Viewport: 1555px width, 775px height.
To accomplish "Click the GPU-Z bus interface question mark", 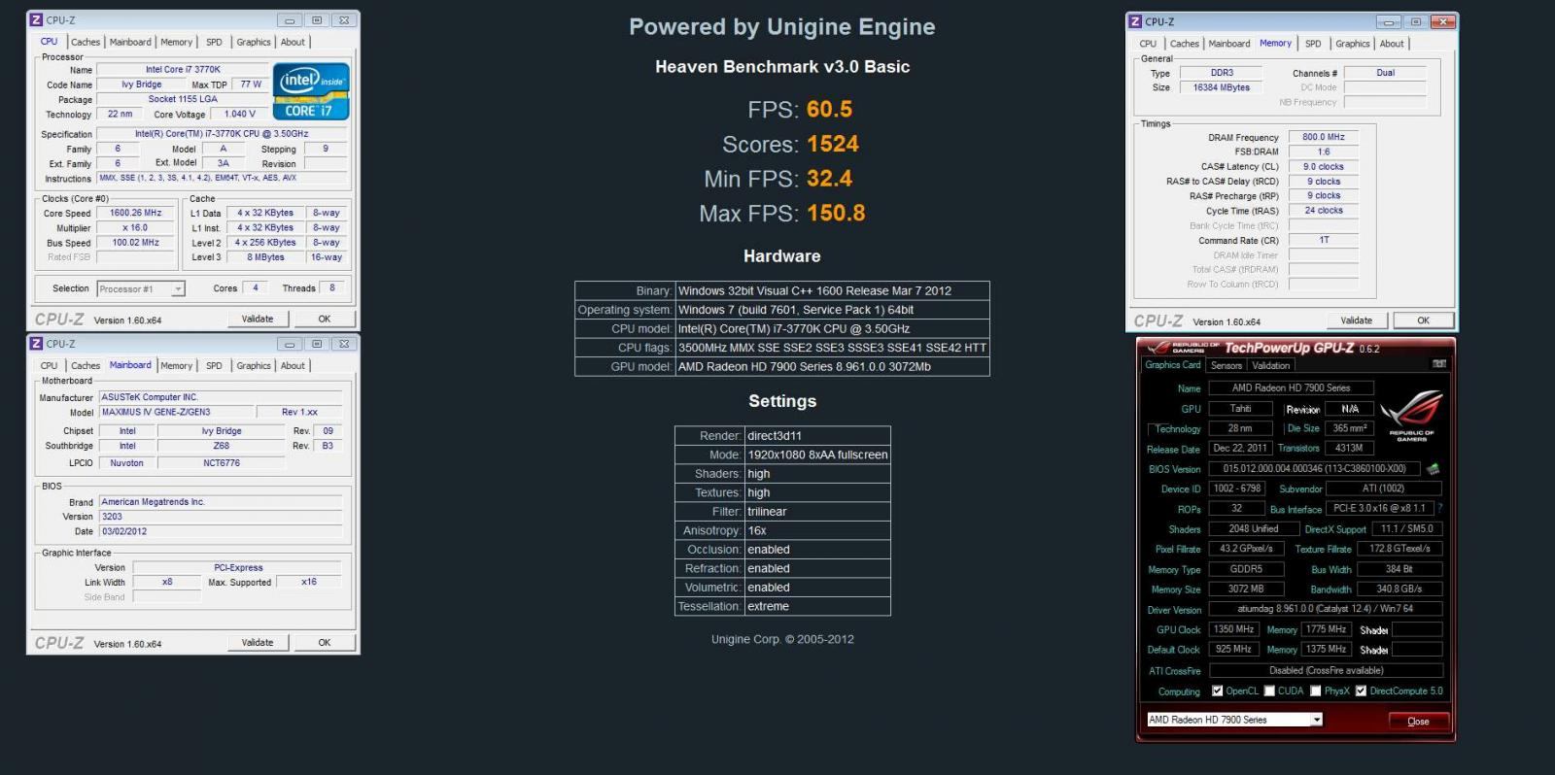I will click(x=1440, y=508).
